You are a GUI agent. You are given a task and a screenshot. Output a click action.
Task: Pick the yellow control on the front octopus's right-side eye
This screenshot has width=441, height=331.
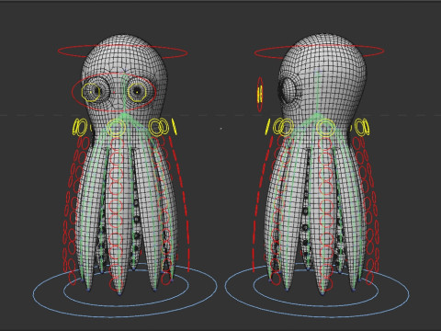click(137, 92)
